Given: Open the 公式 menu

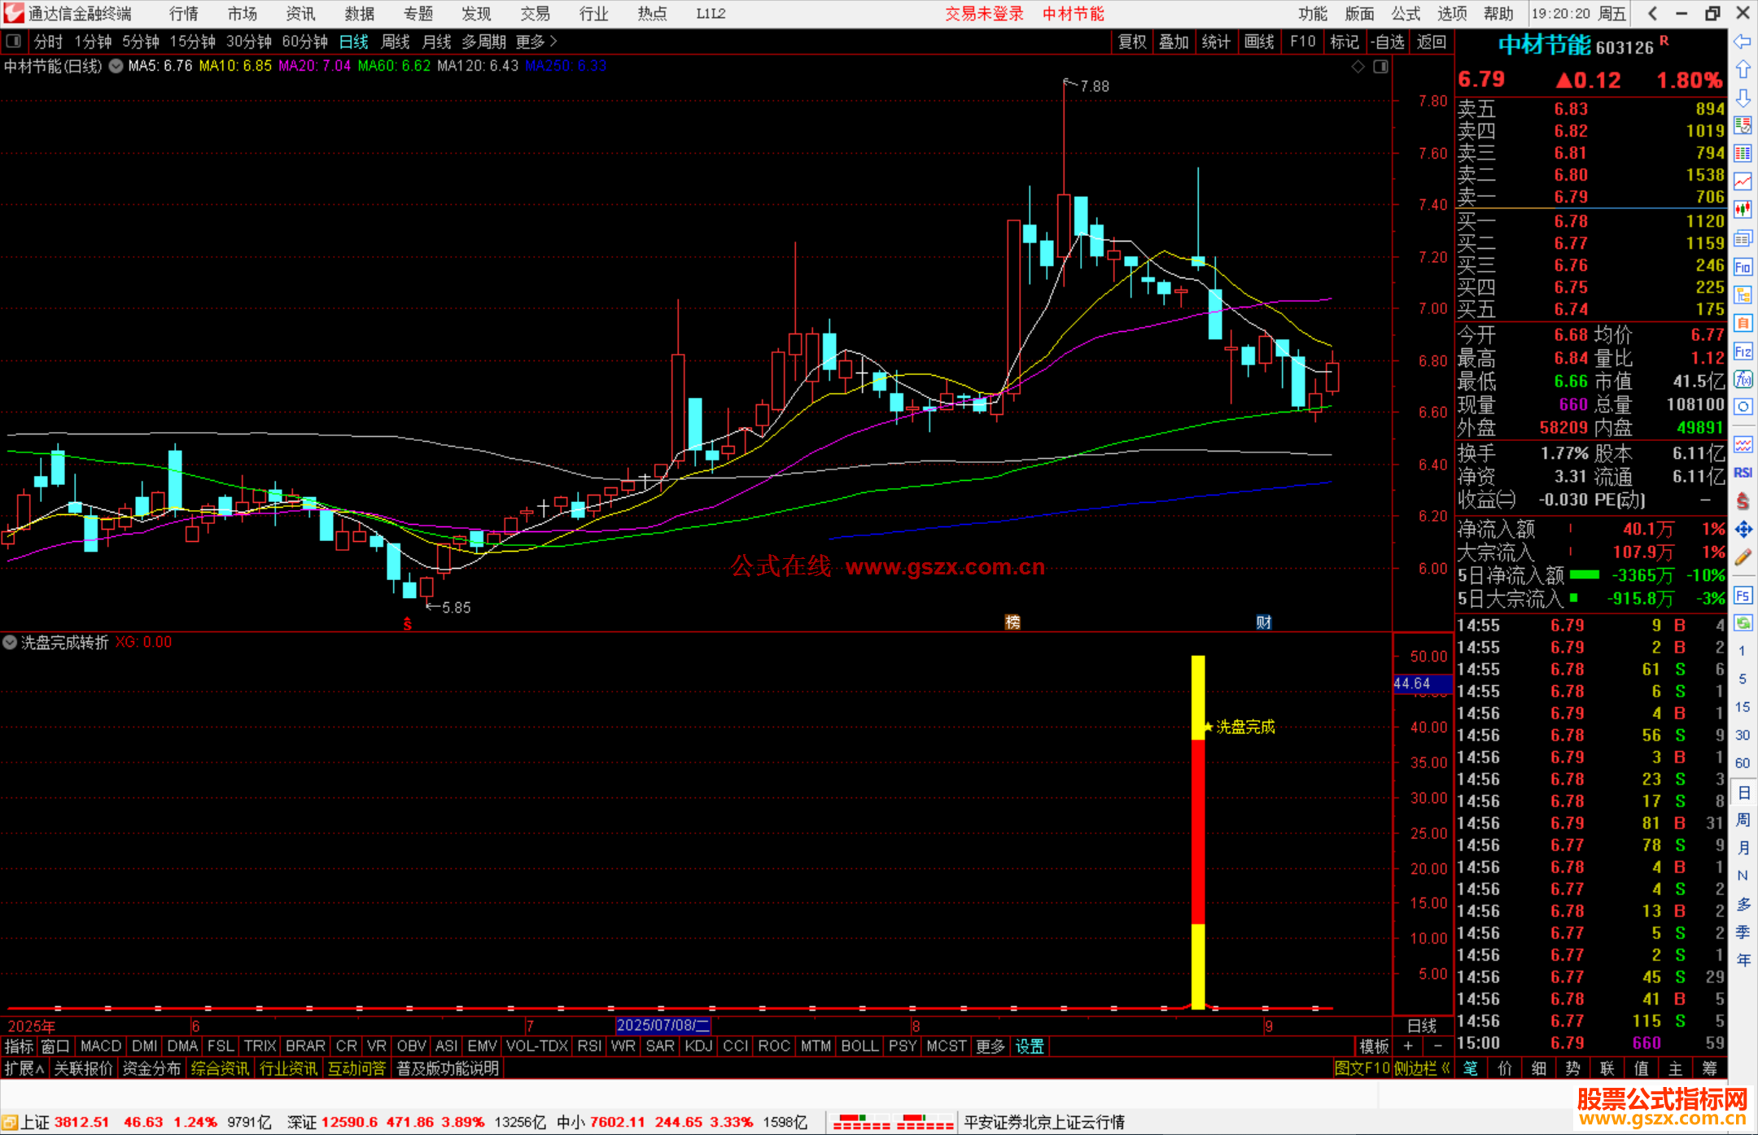Looking at the screenshot, I should click(x=1406, y=13).
